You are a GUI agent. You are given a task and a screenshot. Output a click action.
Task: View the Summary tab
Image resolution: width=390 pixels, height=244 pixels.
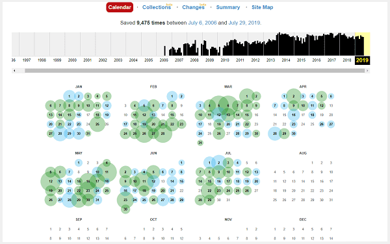click(228, 7)
